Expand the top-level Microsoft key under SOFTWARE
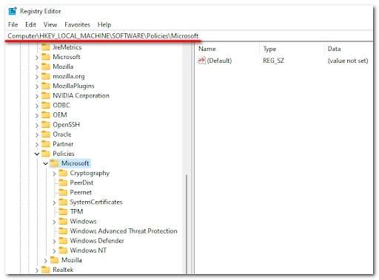This screenshot has width=379, height=280. click(x=37, y=58)
